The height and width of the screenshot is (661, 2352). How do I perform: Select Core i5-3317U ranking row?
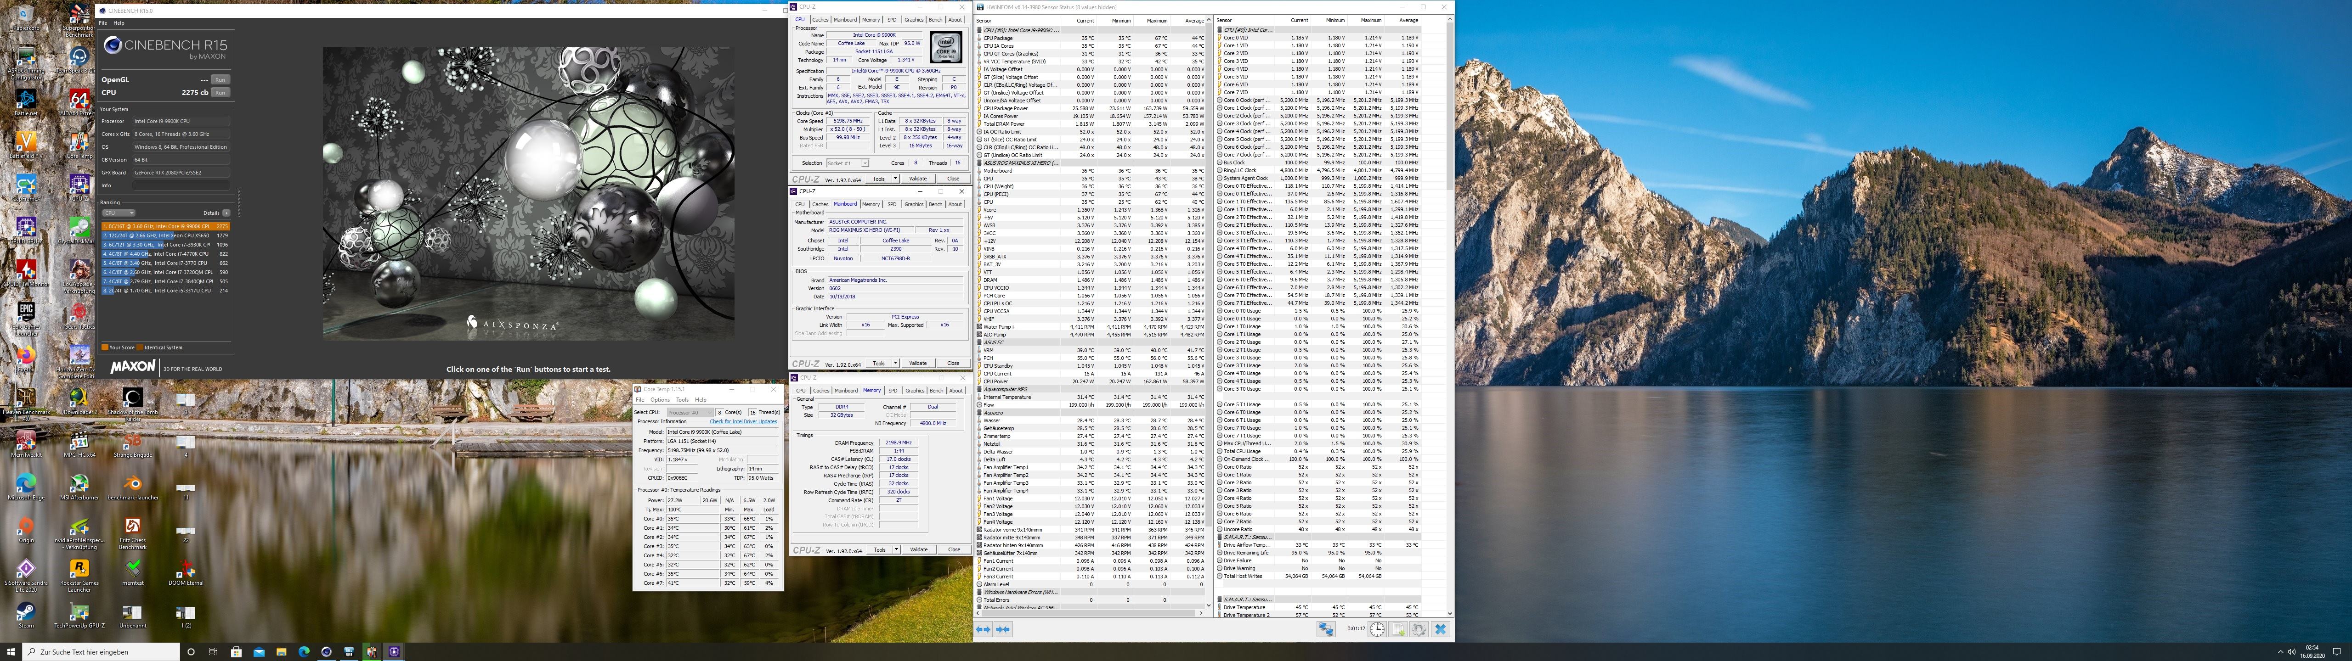(165, 290)
